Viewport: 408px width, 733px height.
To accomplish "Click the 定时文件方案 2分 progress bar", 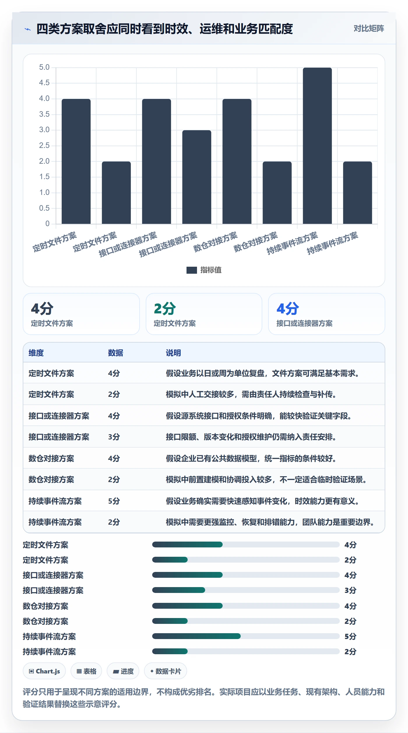I will click(x=246, y=560).
